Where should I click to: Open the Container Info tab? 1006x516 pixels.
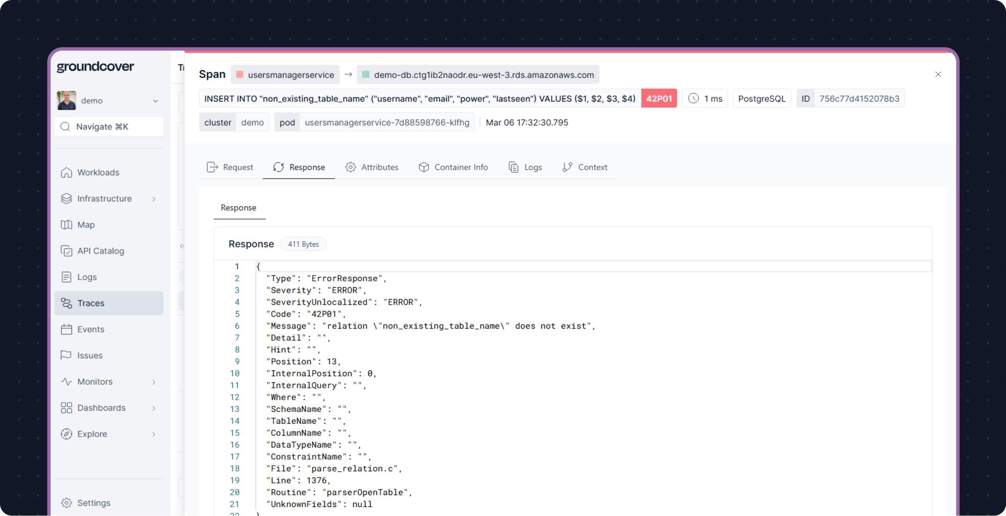pyautogui.click(x=454, y=167)
